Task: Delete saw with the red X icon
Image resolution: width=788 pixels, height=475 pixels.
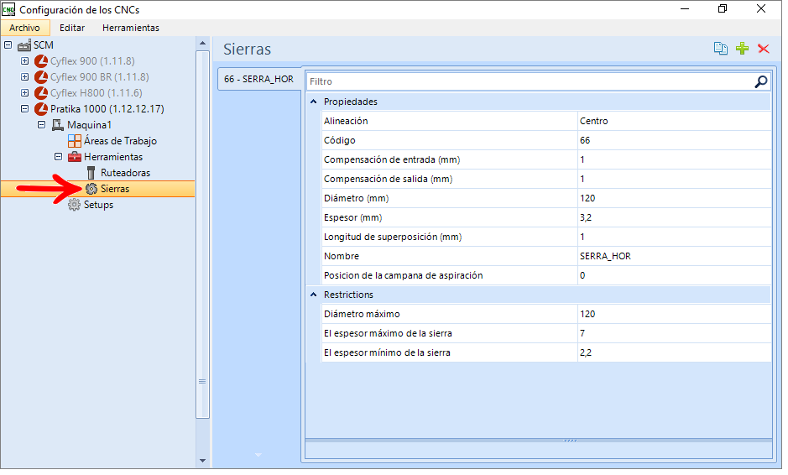Action: pyautogui.click(x=764, y=48)
